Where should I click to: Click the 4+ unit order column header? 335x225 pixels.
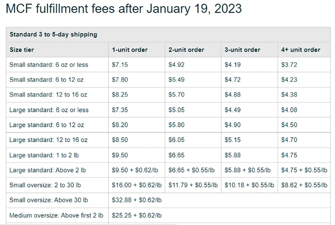click(300, 50)
